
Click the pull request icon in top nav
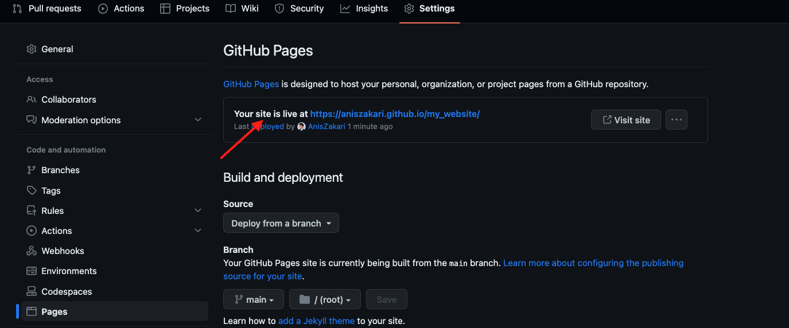pyautogui.click(x=17, y=9)
